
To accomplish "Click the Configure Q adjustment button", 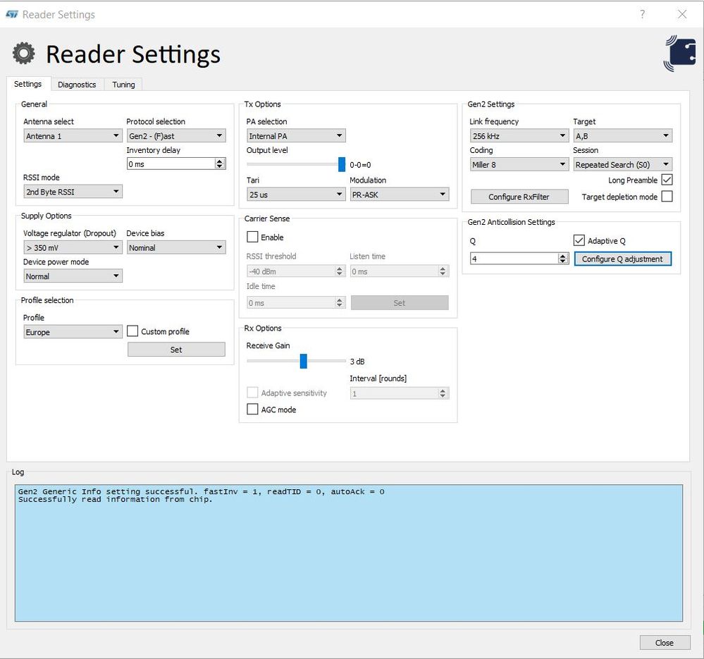I will tap(622, 259).
